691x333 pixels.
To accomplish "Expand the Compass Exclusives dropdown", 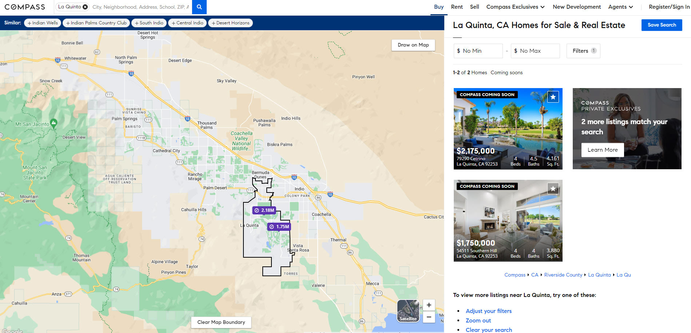I will (x=515, y=7).
